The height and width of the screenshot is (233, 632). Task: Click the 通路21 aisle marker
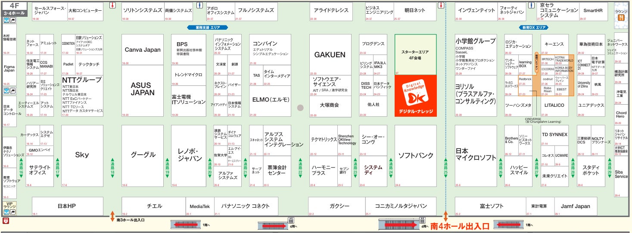point(245,169)
